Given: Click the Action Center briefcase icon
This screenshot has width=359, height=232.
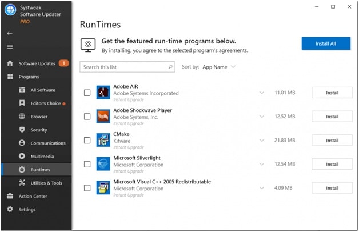Looking at the screenshot, I should (x=10, y=196).
